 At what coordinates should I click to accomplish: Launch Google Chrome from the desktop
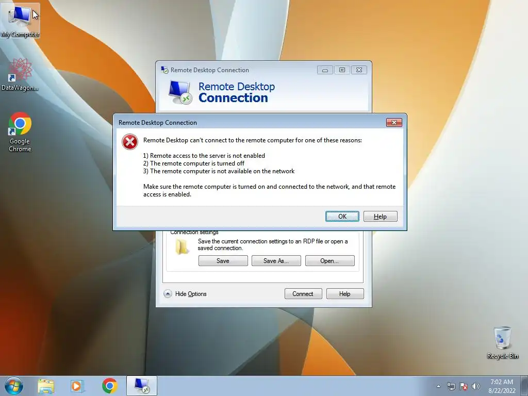(20, 131)
